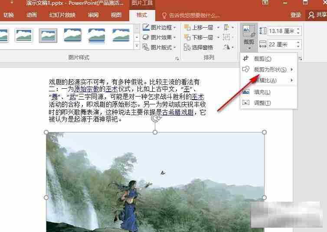The height and width of the screenshot is (232, 327).
Task: Click the top-left picture resize handle
Action: tap(46, 132)
